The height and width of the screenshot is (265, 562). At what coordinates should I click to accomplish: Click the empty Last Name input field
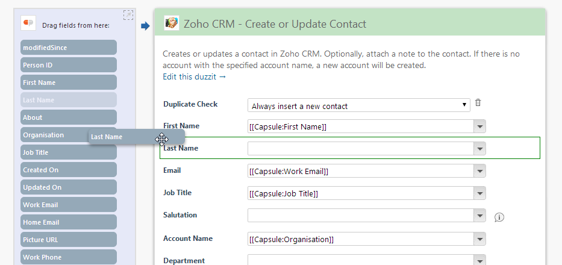coord(361,149)
